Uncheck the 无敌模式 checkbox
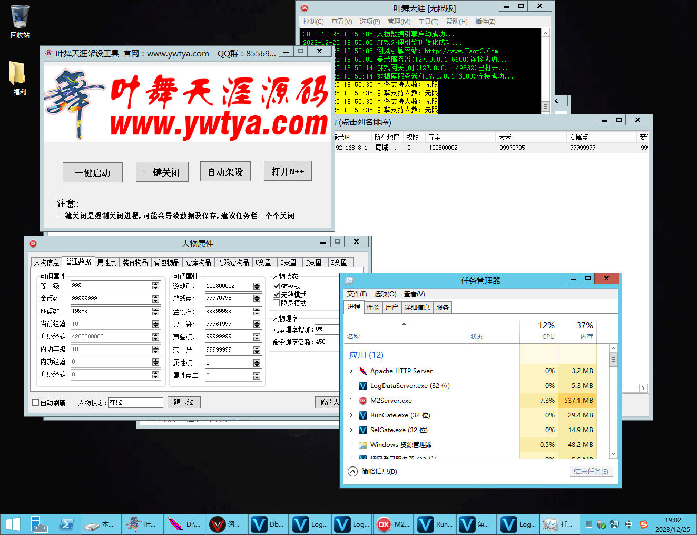697x535 pixels. 277,295
